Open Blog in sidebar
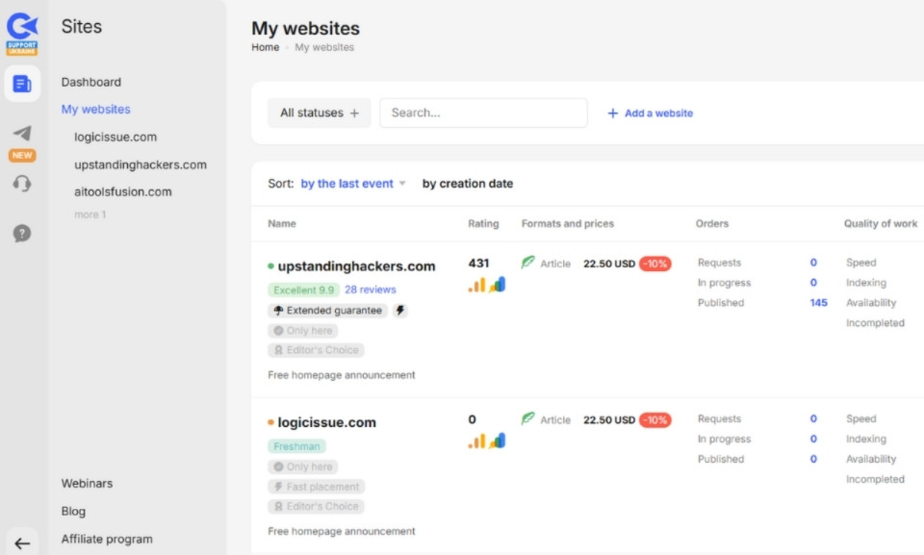This screenshot has height=555, width=924. tap(73, 512)
